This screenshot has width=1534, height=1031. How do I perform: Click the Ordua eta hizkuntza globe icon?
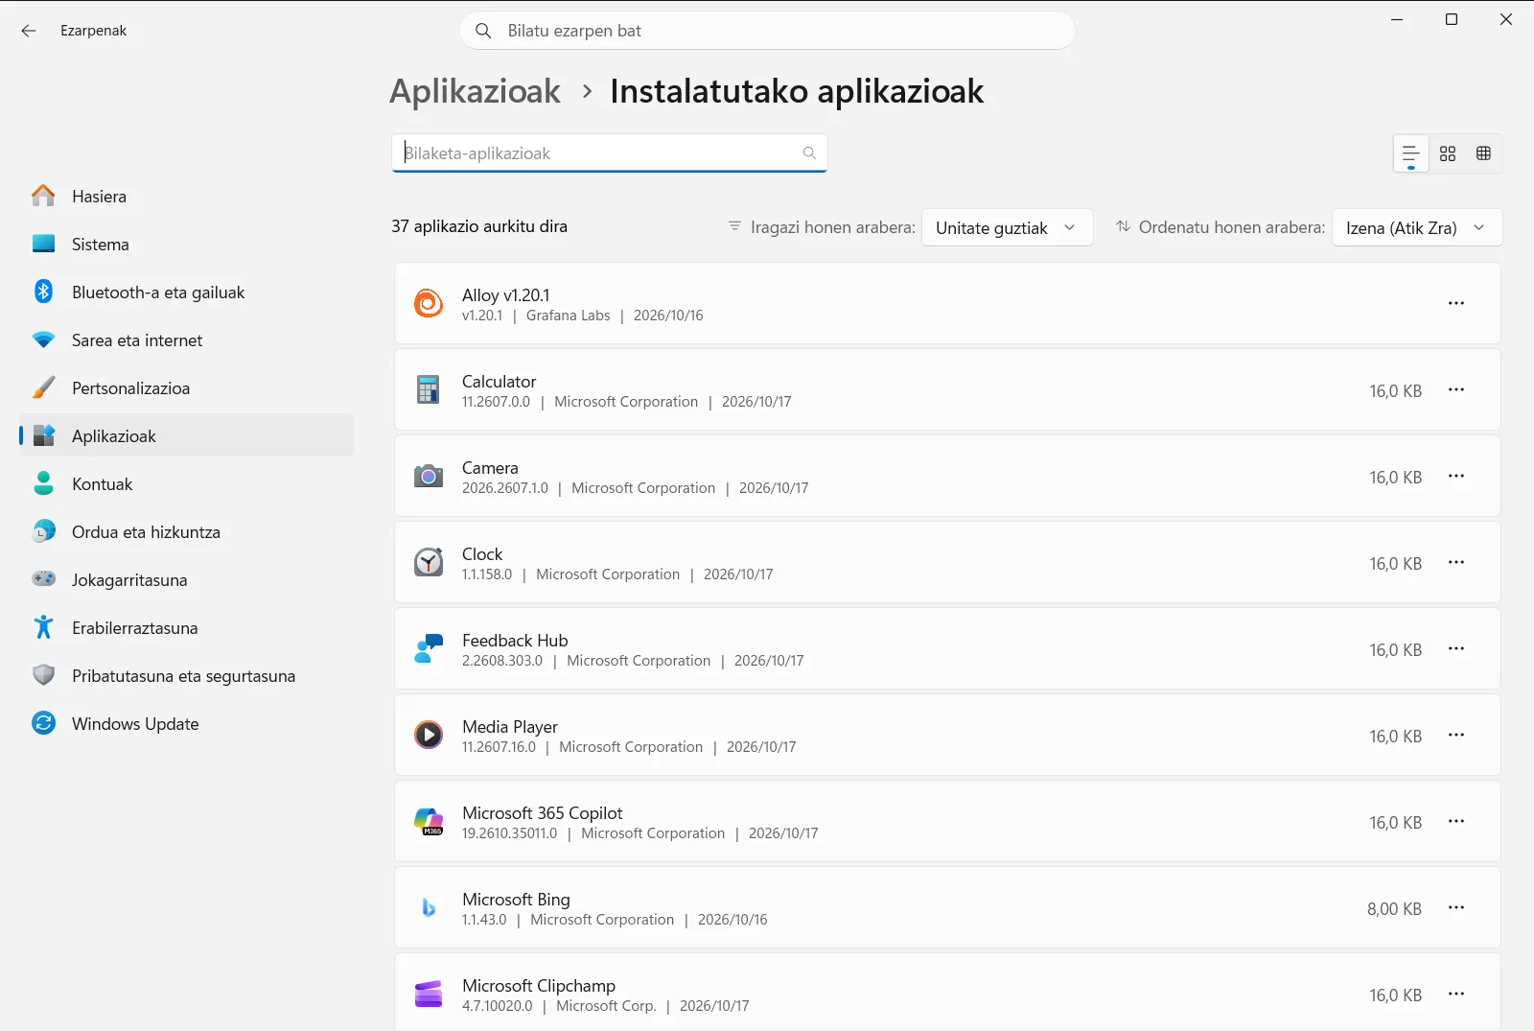coord(43,531)
